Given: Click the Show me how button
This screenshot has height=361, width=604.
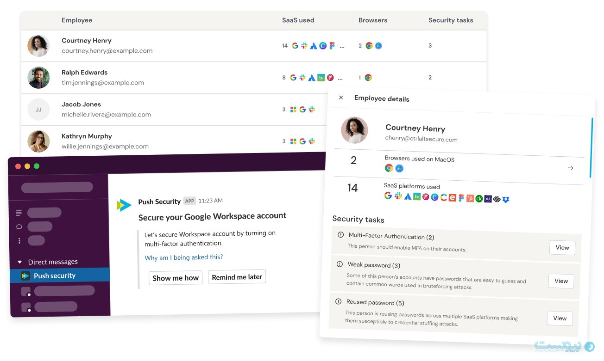Looking at the screenshot, I should click(176, 278).
